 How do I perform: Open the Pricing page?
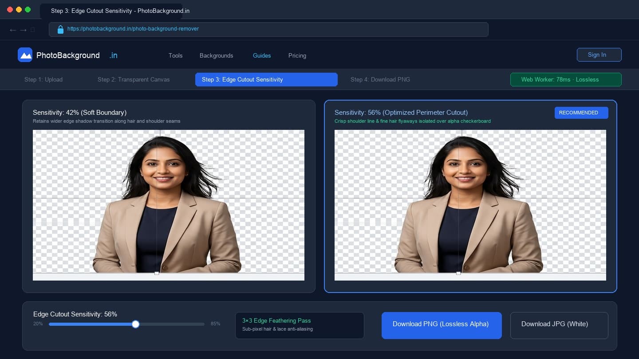pyautogui.click(x=297, y=55)
